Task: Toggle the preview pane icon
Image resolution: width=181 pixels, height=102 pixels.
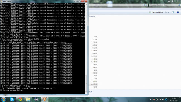Action: point(173,12)
